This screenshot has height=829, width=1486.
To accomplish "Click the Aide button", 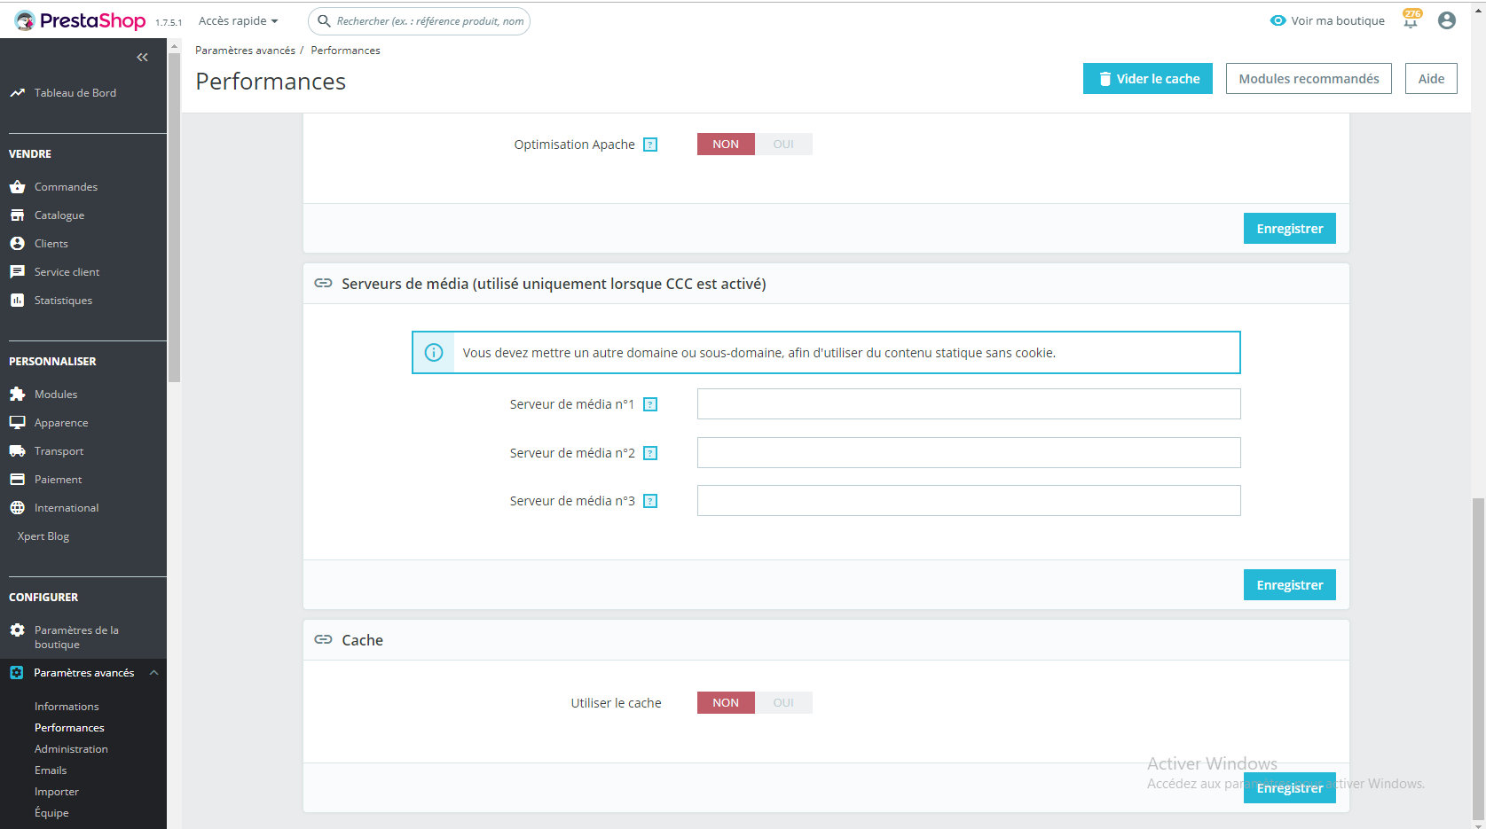I will pyautogui.click(x=1431, y=78).
